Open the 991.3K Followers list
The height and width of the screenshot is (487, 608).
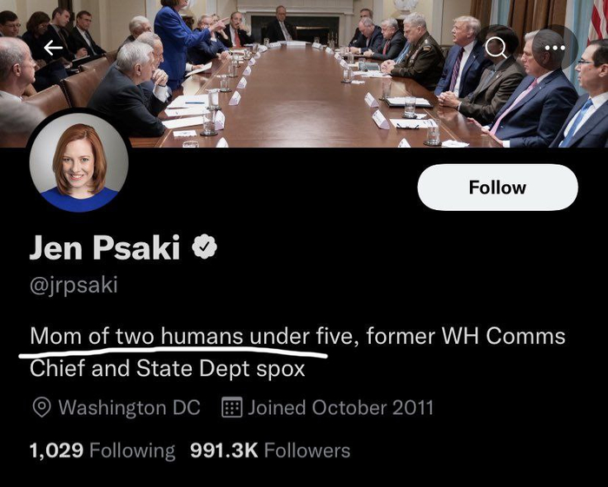pos(270,451)
